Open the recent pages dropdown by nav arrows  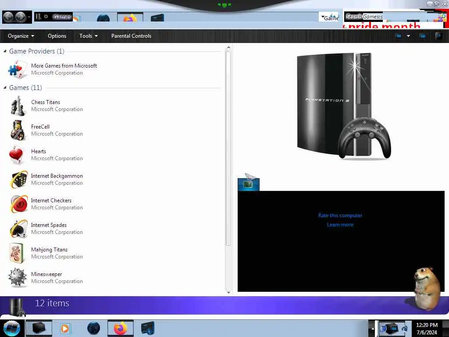29,18
